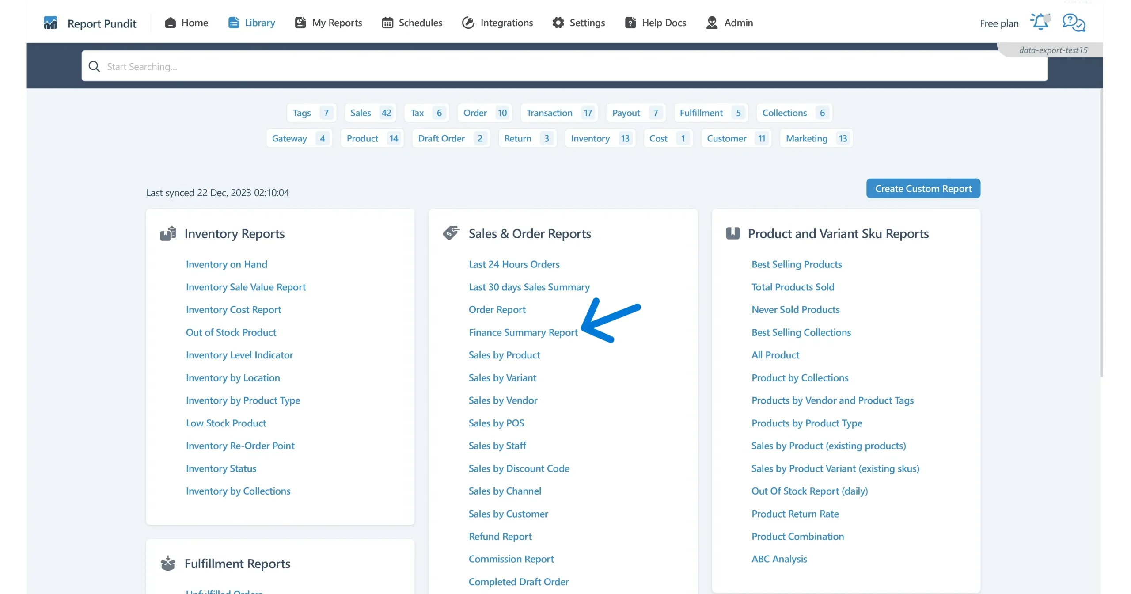Click the Admin user icon
This screenshot has height=594, width=1131.
click(712, 23)
